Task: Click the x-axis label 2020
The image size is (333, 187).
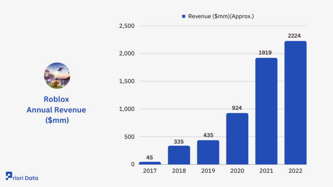Action: click(x=237, y=171)
